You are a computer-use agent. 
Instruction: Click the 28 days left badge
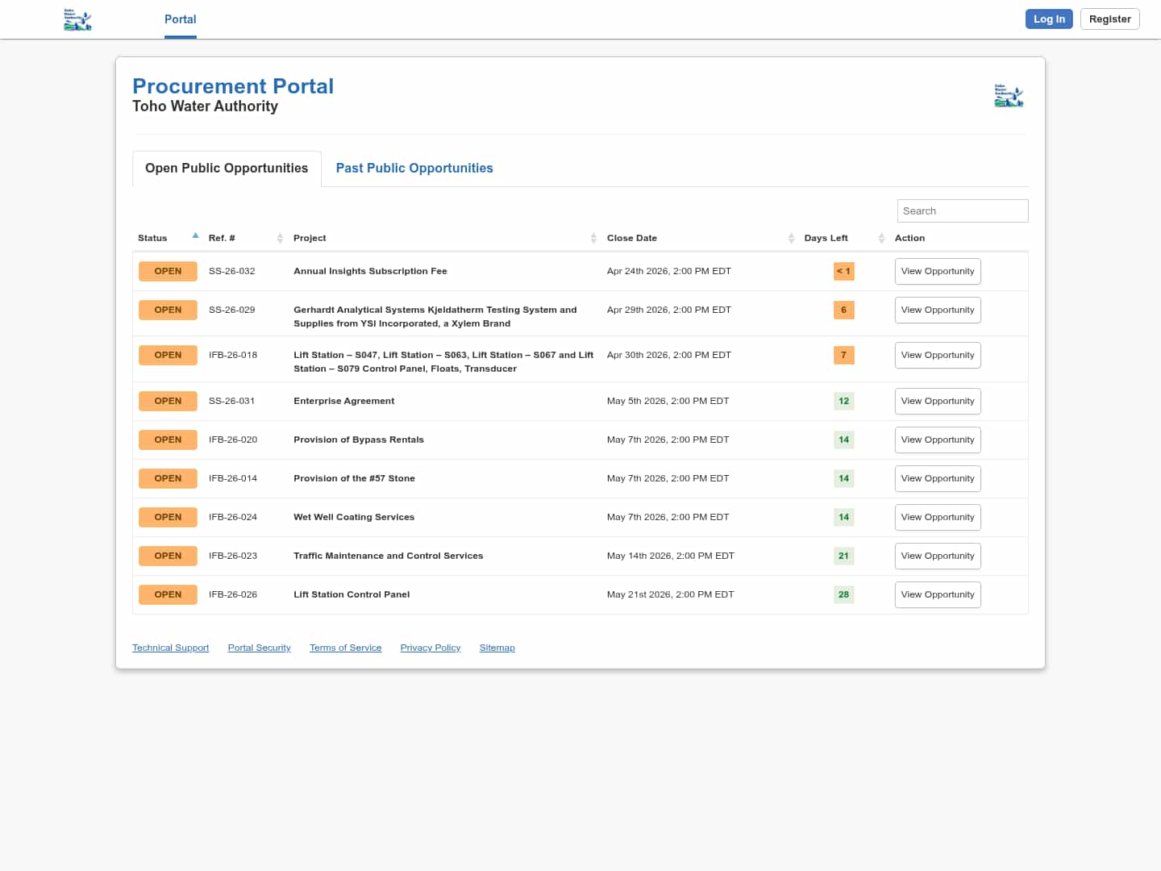tap(843, 594)
